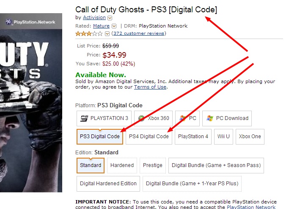Click the Windows logo on PC Download
This screenshot has width=289, height=209.
(210, 118)
